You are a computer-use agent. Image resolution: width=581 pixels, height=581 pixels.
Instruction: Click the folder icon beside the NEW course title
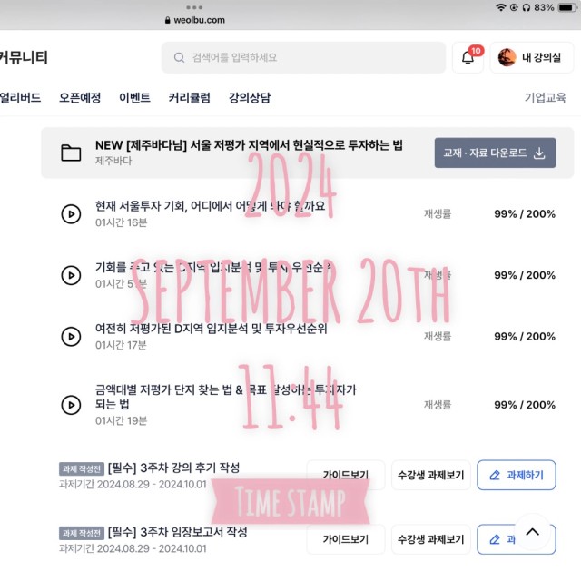71,153
